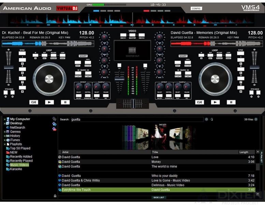Toggle right deck LOOP IN button
The height and width of the screenshot is (205, 265).
pyautogui.click(x=201, y=55)
